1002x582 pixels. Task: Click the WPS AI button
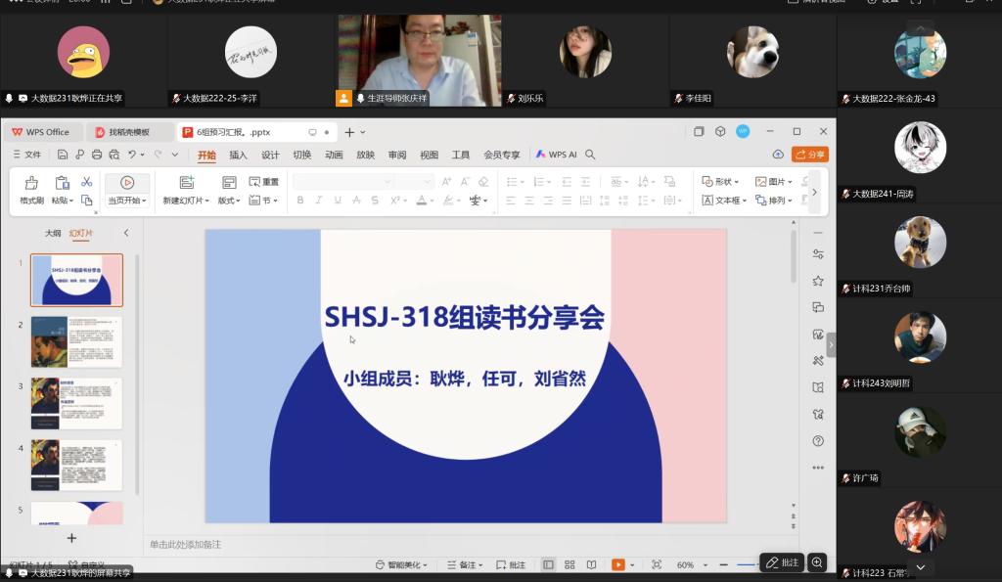tap(556, 155)
